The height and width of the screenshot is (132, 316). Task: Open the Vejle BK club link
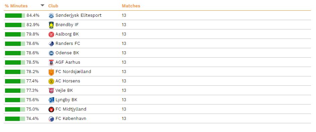pyautogui.click(x=64, y=90)
